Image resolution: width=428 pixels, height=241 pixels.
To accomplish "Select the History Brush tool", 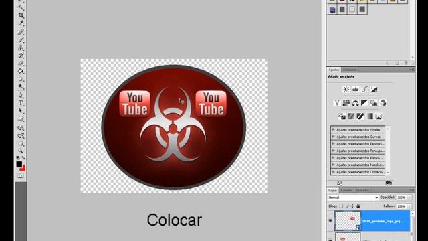I will [x=21, y=56].
